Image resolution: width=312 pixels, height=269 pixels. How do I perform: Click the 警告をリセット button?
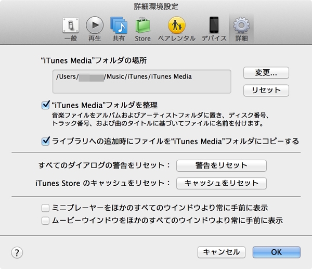[222, 165]
